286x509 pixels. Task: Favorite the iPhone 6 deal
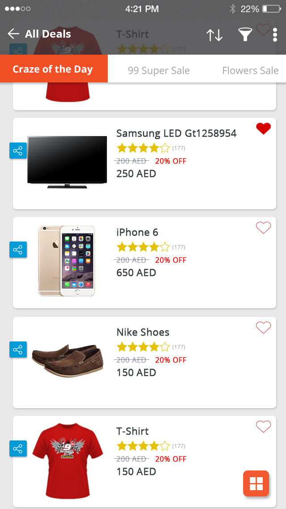pos(263,228)
